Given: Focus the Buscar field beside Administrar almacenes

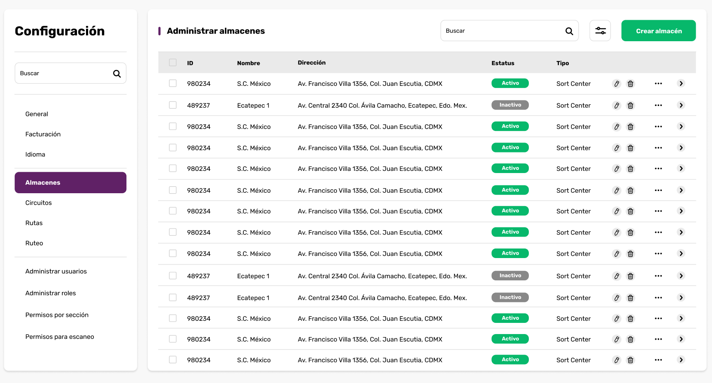Looking at the screenshot, I should (x=509, y=31).
